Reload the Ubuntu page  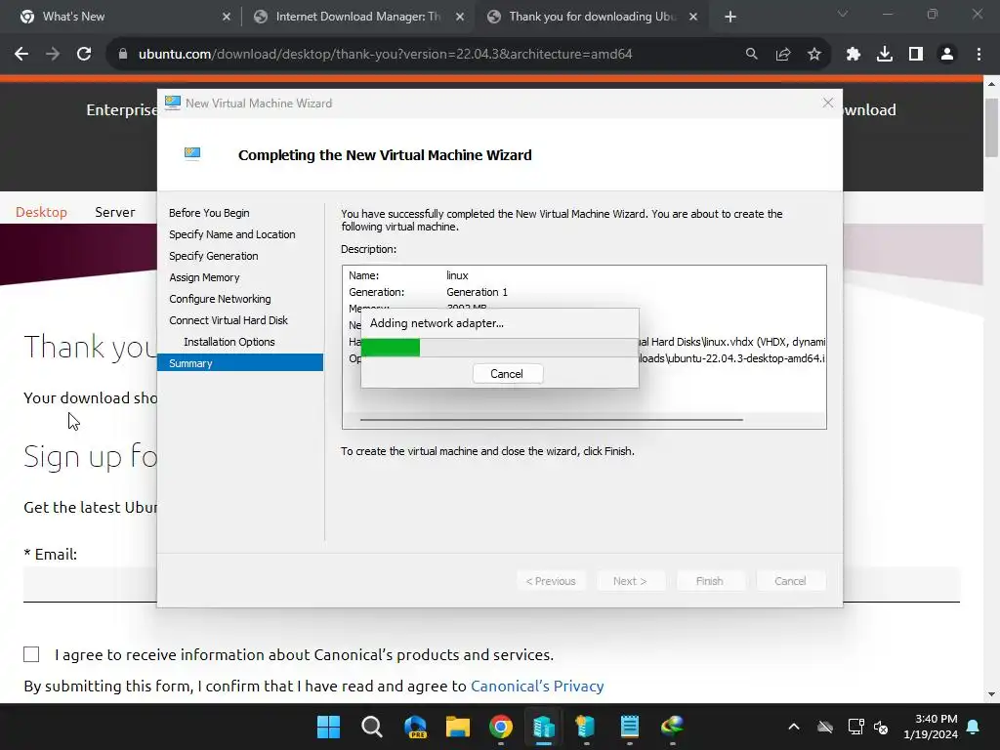pos(84,55)
